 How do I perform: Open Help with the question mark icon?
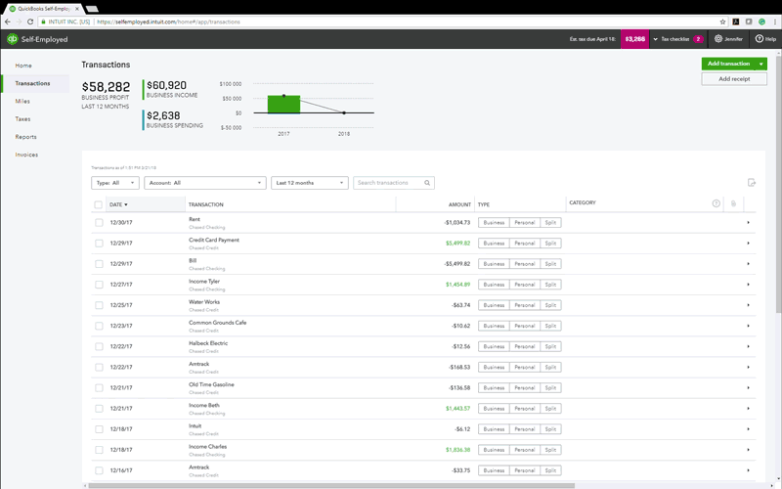pyautogui.click(x=760, y=39)
